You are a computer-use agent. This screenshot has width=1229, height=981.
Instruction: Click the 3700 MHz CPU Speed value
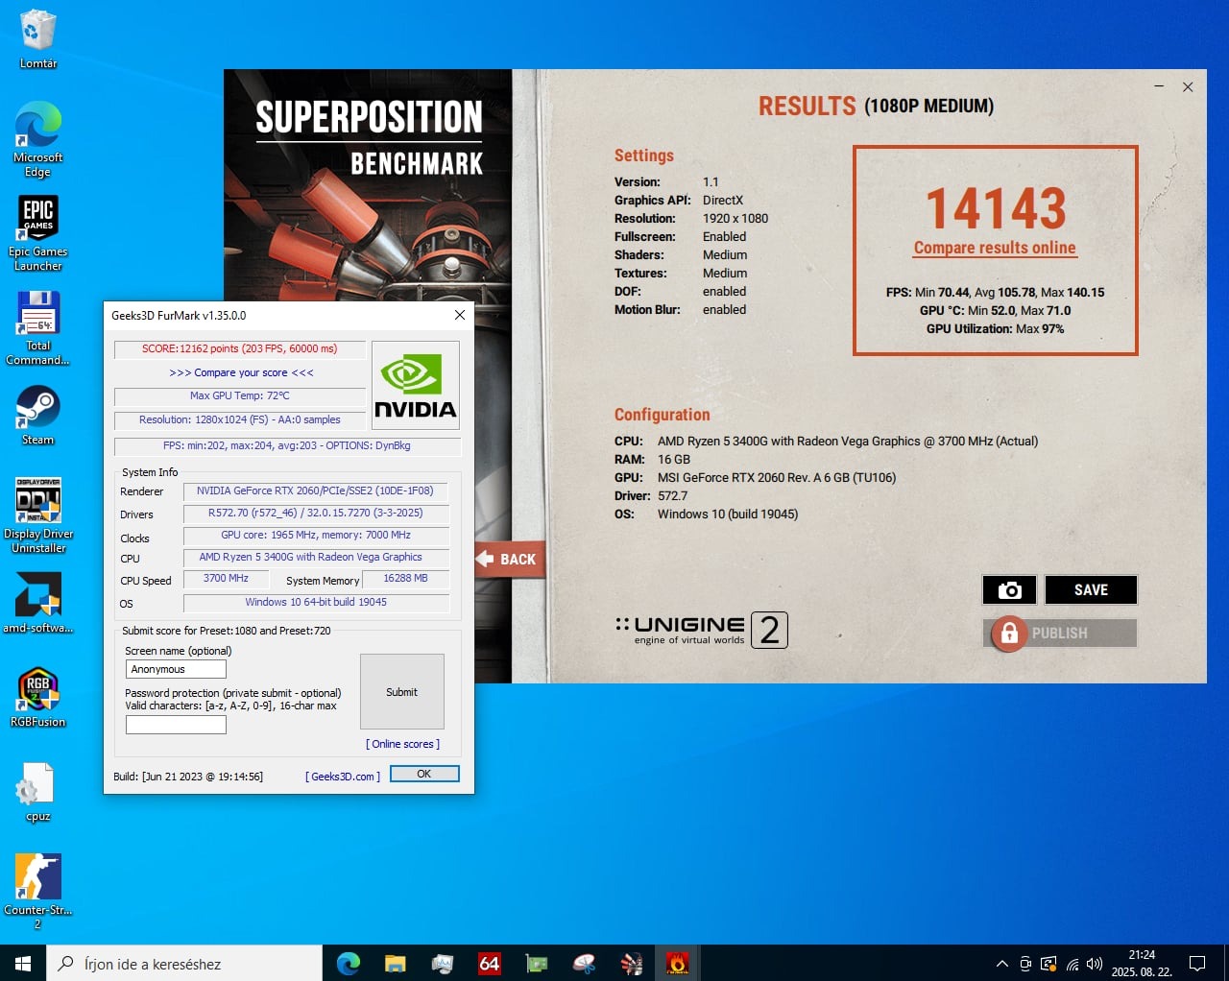(226, 578)
